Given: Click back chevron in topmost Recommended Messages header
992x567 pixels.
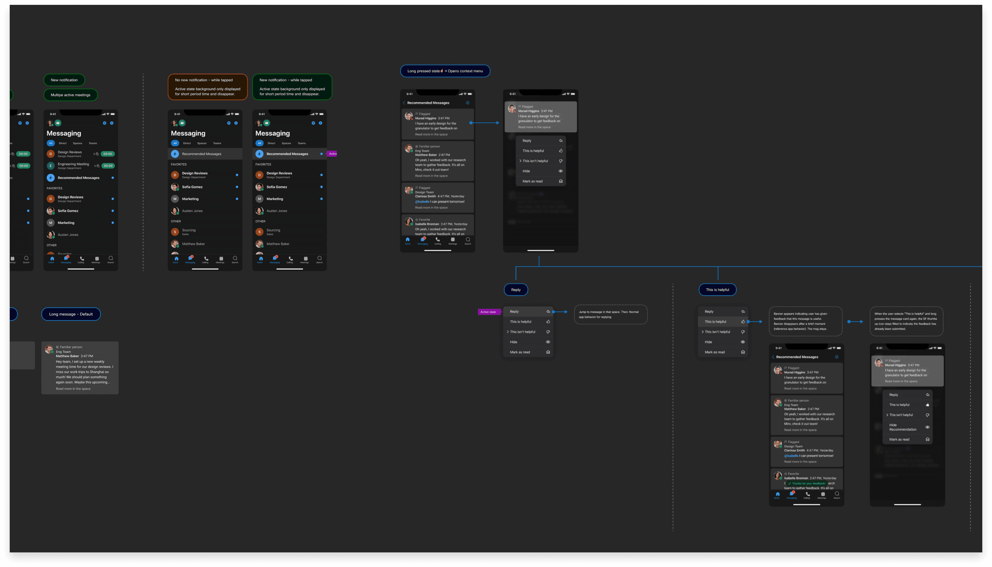Looking at the screenshot, I should [404, 103].
